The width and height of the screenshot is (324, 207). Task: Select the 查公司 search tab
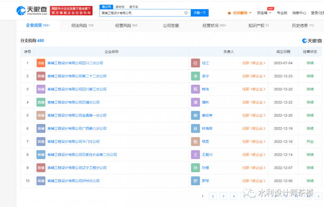click(x=107, y=7)
